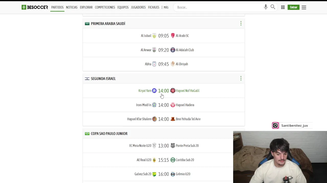Go to the Noticias tab
This screenshot has height=183, width=327.
point(72,7)
